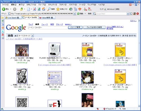Click the orange circular sidebar icon
This screenshot has height=111, width=141.
(x=3, y=28)
